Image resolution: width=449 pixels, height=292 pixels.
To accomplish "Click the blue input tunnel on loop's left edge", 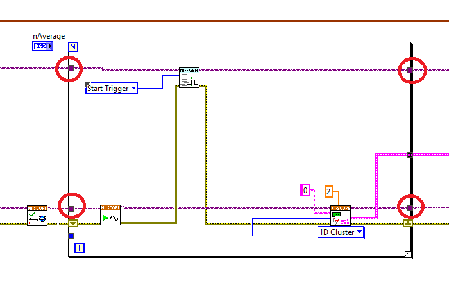I will point(71,236).
